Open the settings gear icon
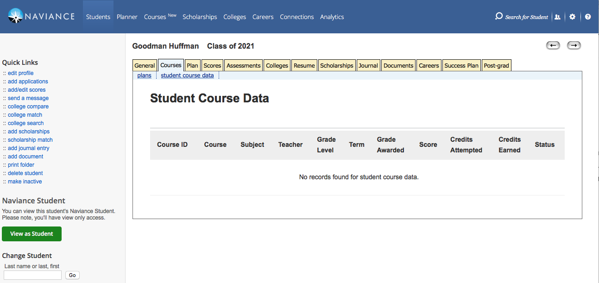Screen dimensions: 599x283 click(573, 17)
